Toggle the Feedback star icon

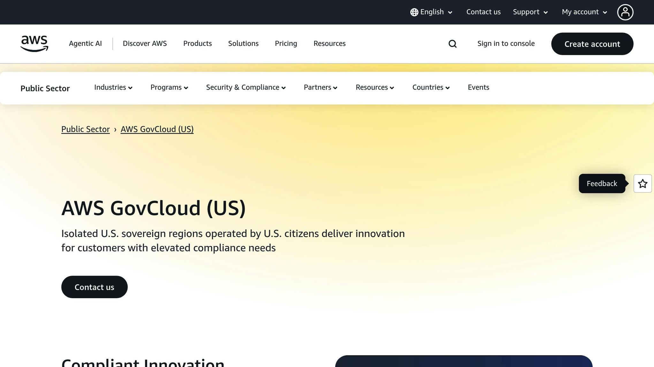[643, 183]
